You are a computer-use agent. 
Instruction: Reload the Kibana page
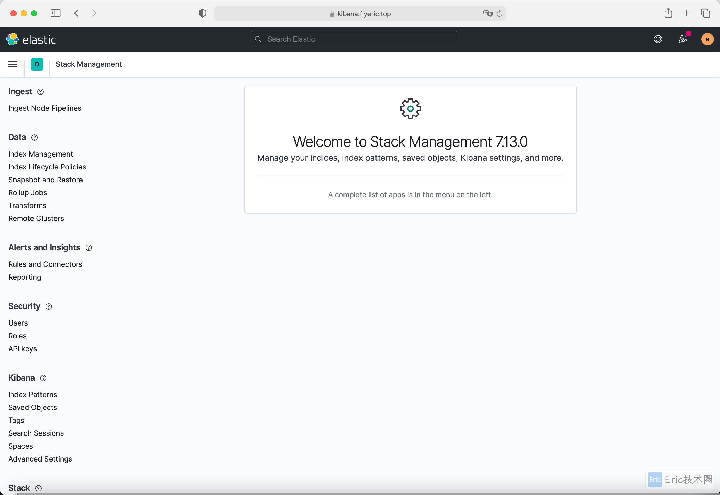tap(499, 14)
